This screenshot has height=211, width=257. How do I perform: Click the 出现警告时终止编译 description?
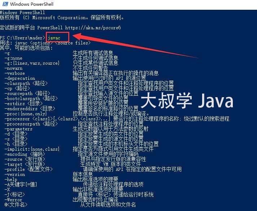(x=95, y=200)
